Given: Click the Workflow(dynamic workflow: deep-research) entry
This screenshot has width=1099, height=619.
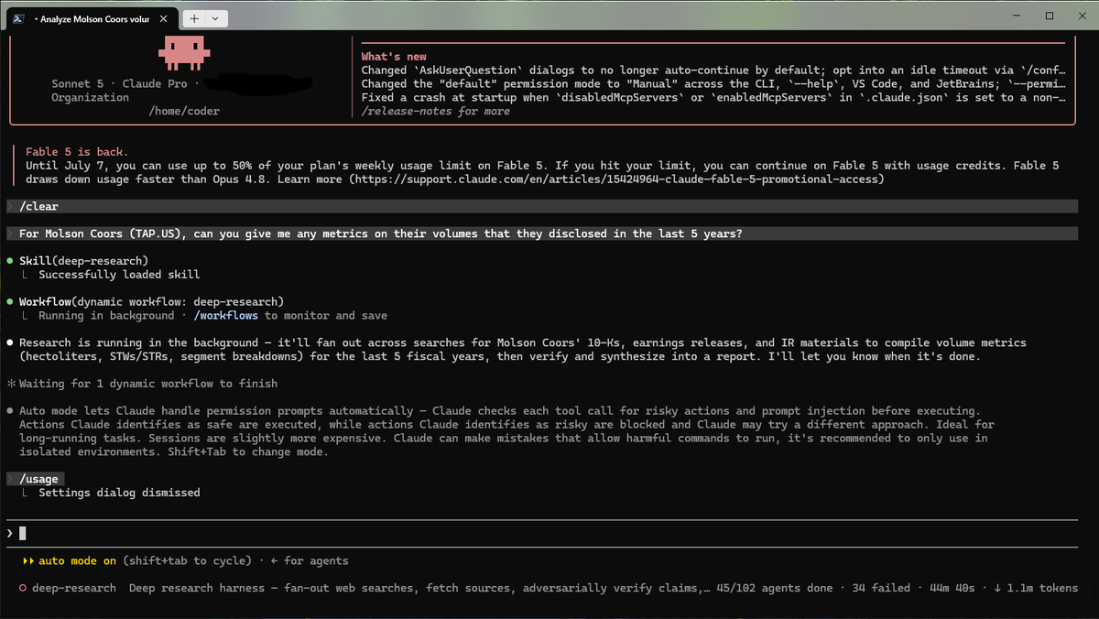Looking at the screenshot, I should [151, 301].
